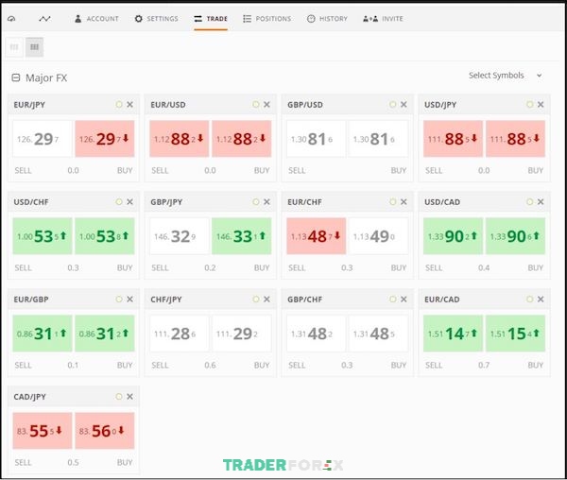Click the EUR/CAD spread value 0.7
This screenshot has height=480, width=567.
coord(484,365)
